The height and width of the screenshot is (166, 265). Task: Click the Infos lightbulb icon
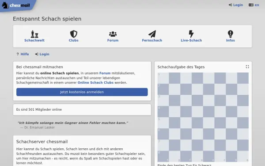(x=231, y=34)
